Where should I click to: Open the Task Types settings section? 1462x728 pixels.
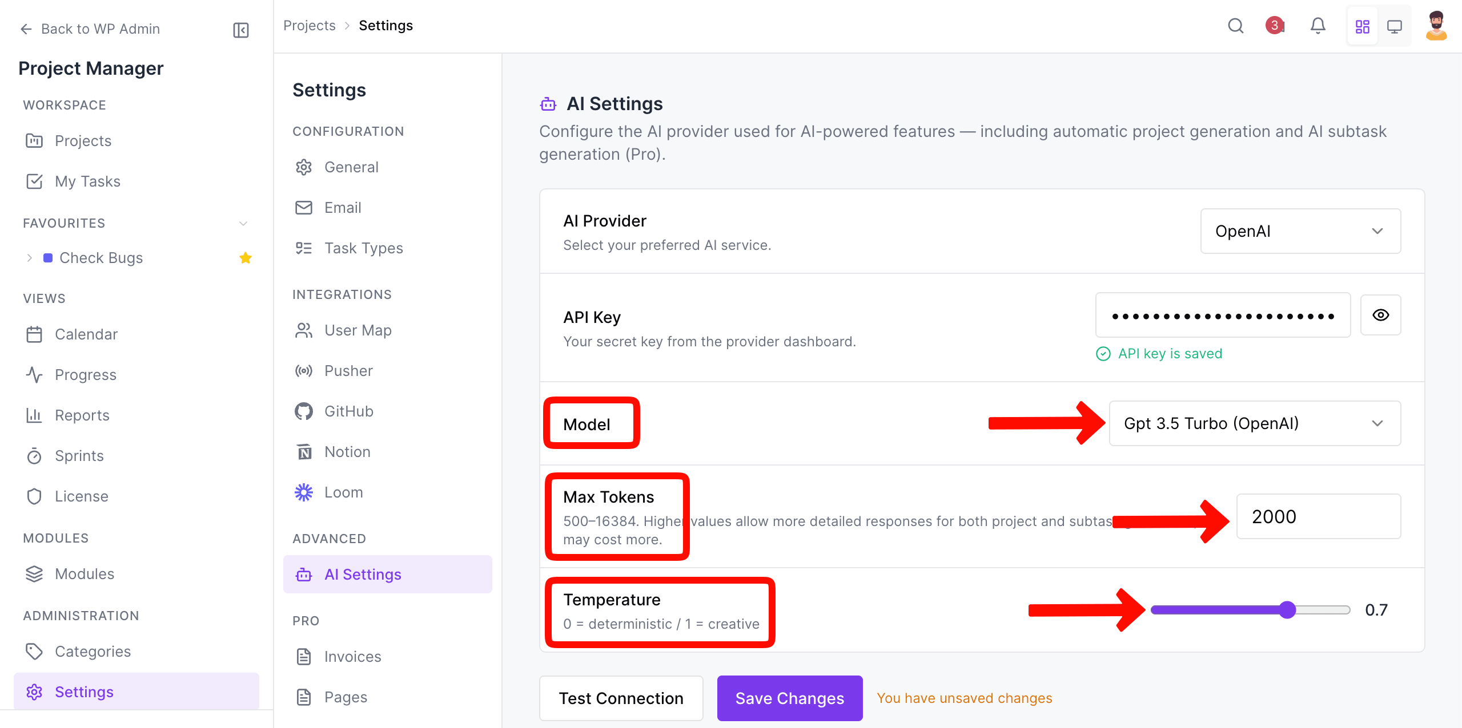coord(363,248)
